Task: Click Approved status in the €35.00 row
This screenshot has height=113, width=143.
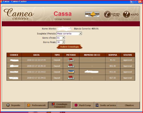Action: pos(128,72)
